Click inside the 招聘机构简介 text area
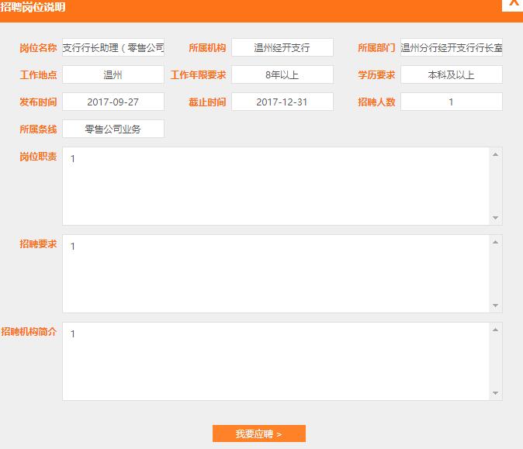Screen dimensions: 523x449 [x=275, y=361]
